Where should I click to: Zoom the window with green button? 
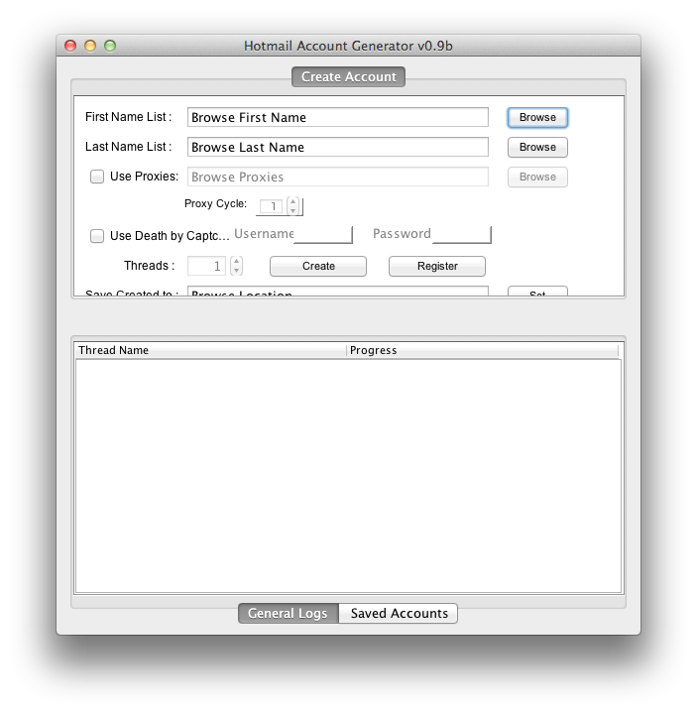[110, 46]
